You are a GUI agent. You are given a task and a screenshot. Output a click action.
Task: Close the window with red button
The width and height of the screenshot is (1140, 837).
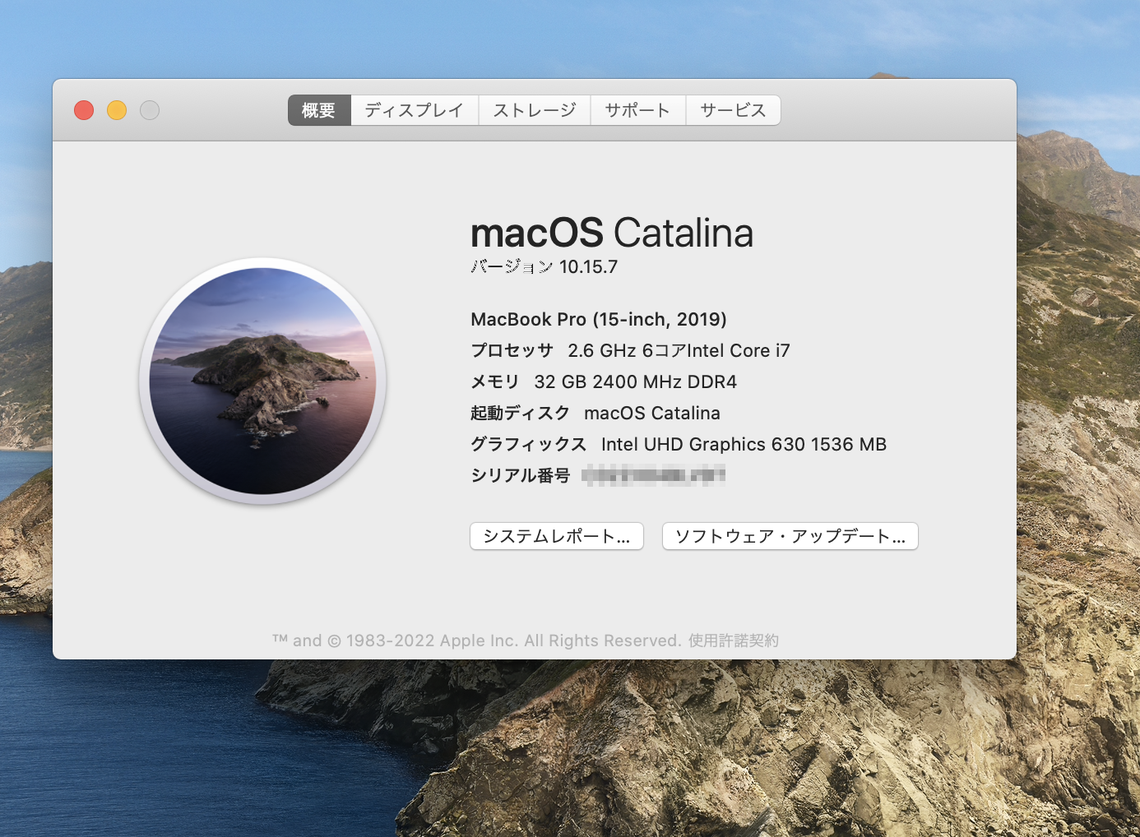pyautogui.click(x=84, y=110)
